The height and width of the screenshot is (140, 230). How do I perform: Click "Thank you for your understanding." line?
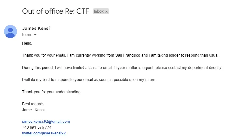pos(52,92)
